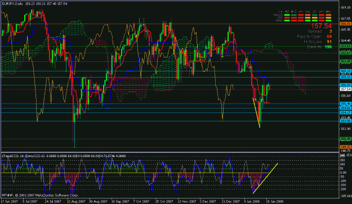
Task: Click the 25 Oct 2007 date label
Action: click(164, 201)
